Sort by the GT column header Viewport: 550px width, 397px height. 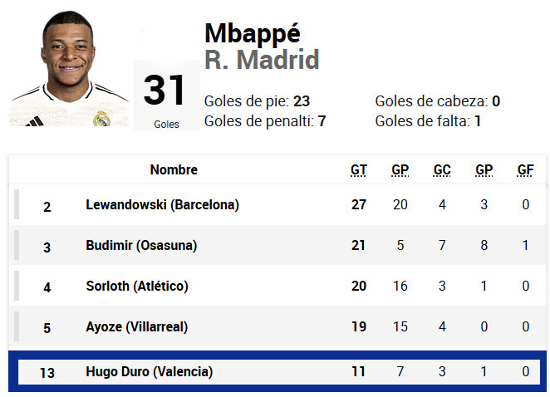[x=358, y=170]
